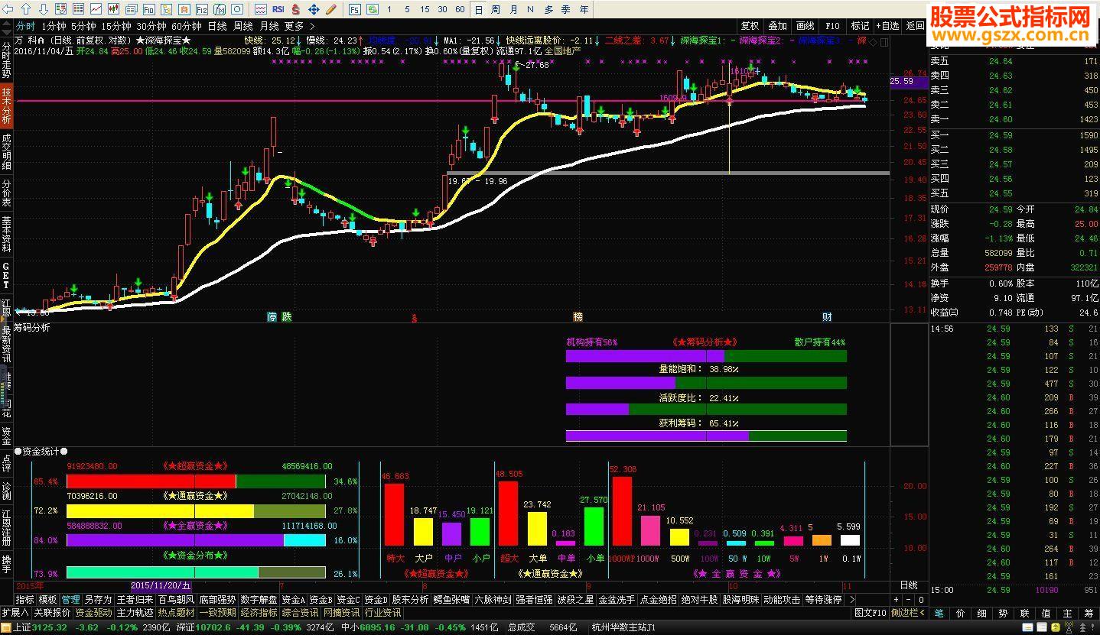The image size is (1100, 635).
Task: Open the 热点题材 bottom tab
Action: 176,613
